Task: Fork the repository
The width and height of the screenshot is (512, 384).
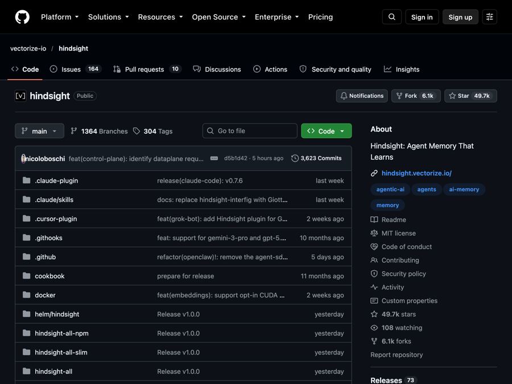Action: click(416, 96)
